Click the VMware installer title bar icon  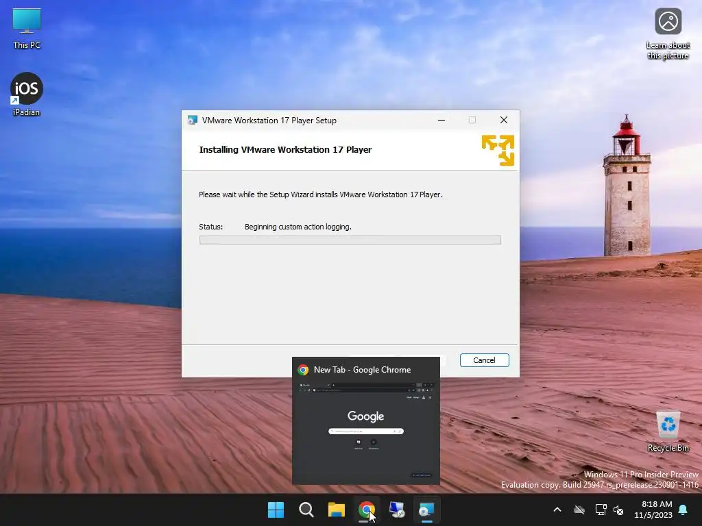[x=193, y=121]
